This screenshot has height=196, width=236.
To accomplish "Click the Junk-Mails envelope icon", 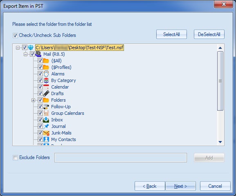I will coord(46,133).
